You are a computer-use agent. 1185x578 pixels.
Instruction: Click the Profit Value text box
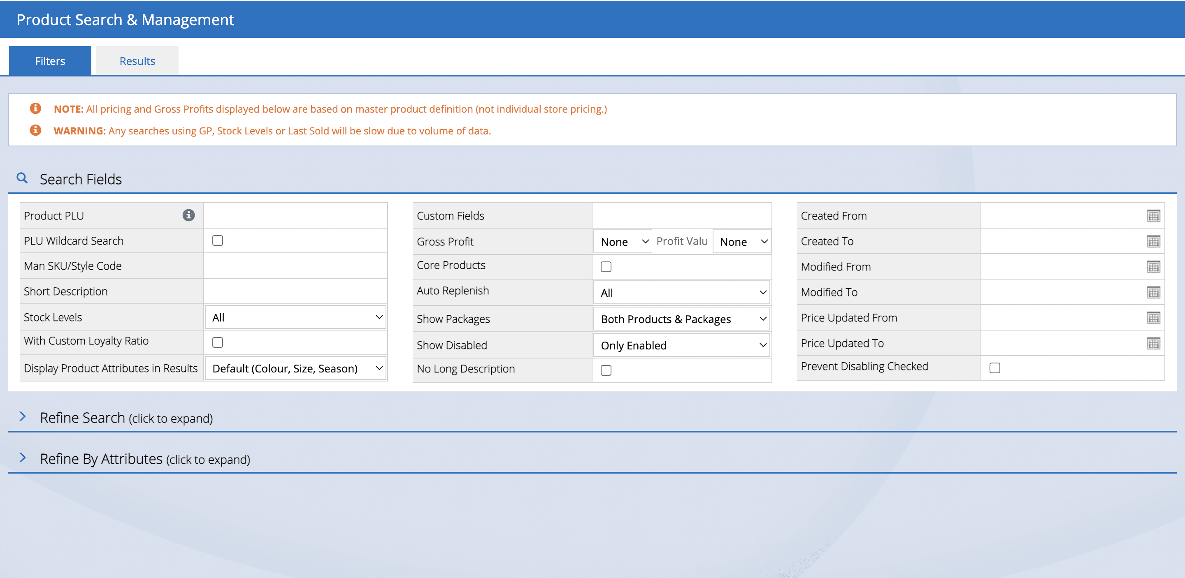click(682, 241)
